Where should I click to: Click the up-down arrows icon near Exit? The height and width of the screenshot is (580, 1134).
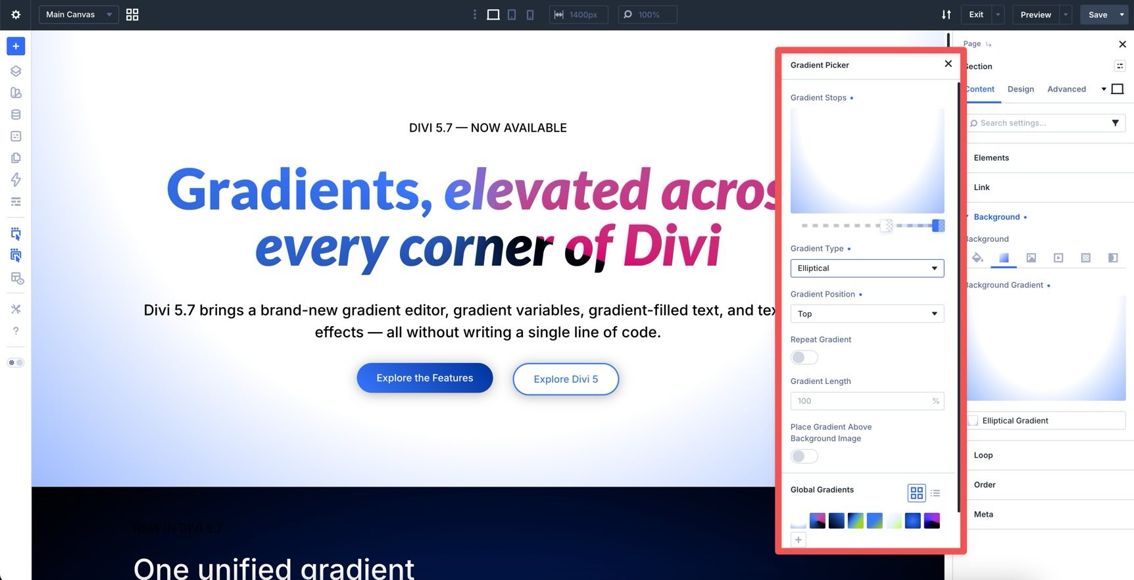[x=946, y=14]
